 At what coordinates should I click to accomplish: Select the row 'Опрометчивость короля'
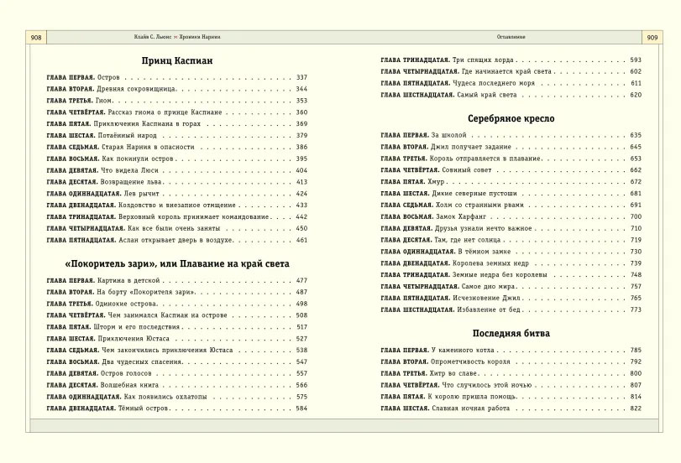point(511,362)
